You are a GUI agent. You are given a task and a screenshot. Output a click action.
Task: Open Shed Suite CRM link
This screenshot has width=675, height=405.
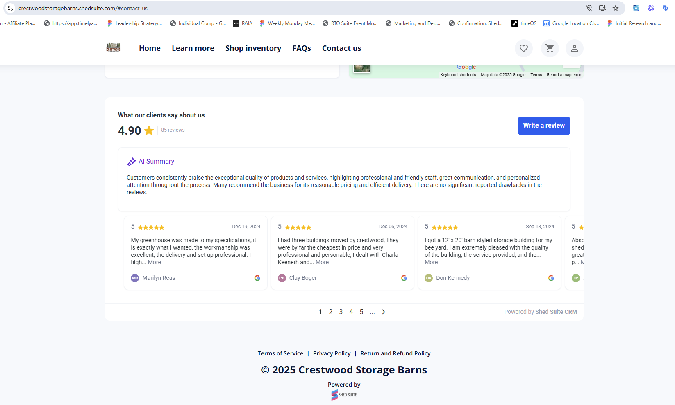click(556, 312)
